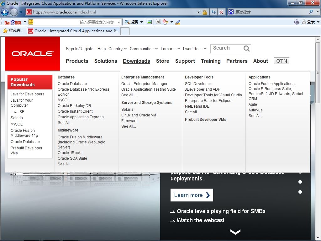Select the second white carousel dot
The image size is (321, 241).
point(300,182)
